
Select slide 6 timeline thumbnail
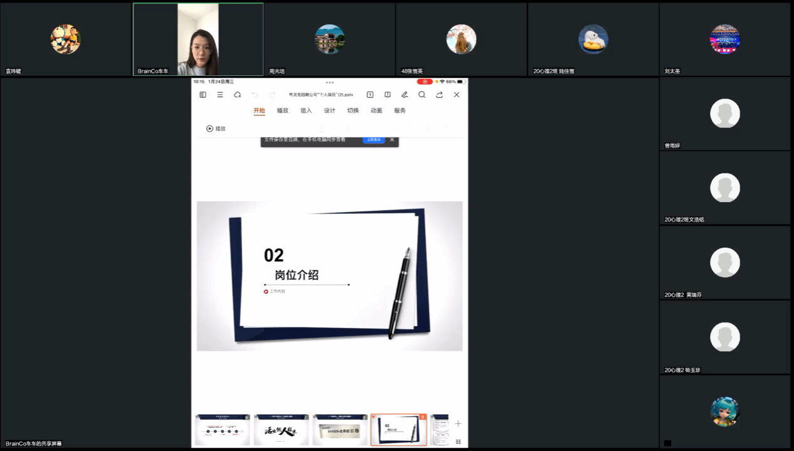click(223, 430)
